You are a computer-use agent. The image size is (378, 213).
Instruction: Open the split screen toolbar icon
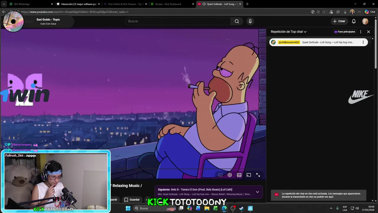(x=318, y=12)
